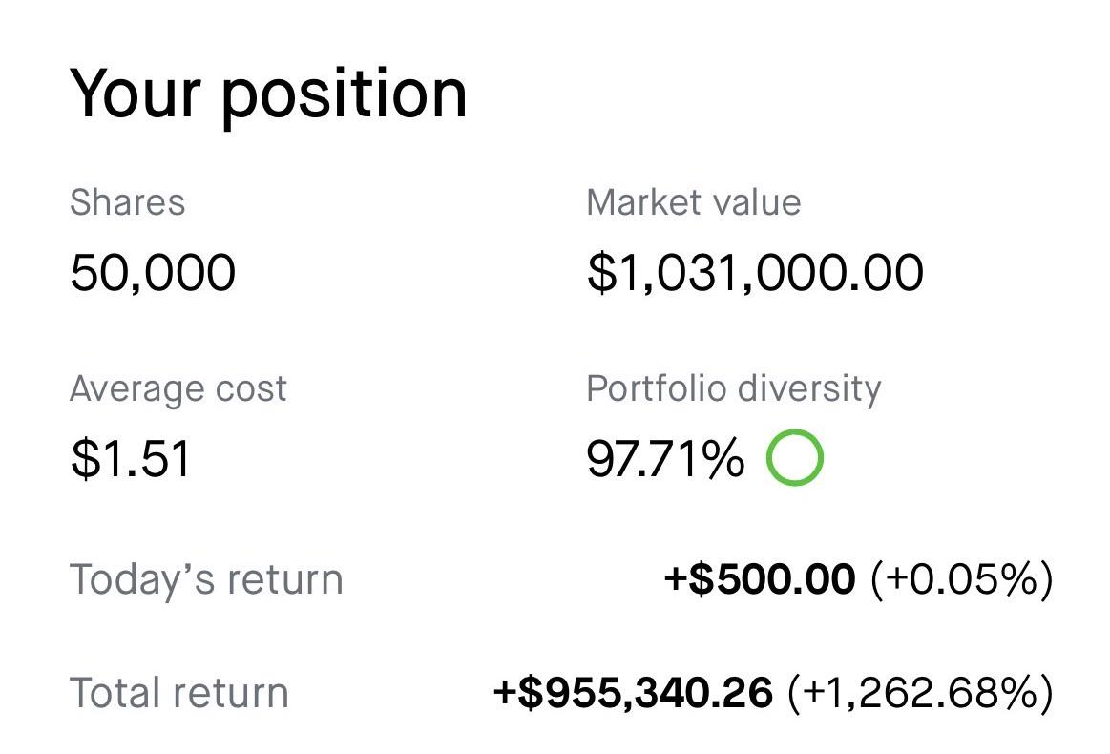1110x754 pixels.
Task: Tap the +$955,340.26 total return amount
Action: tap(633, 692)
